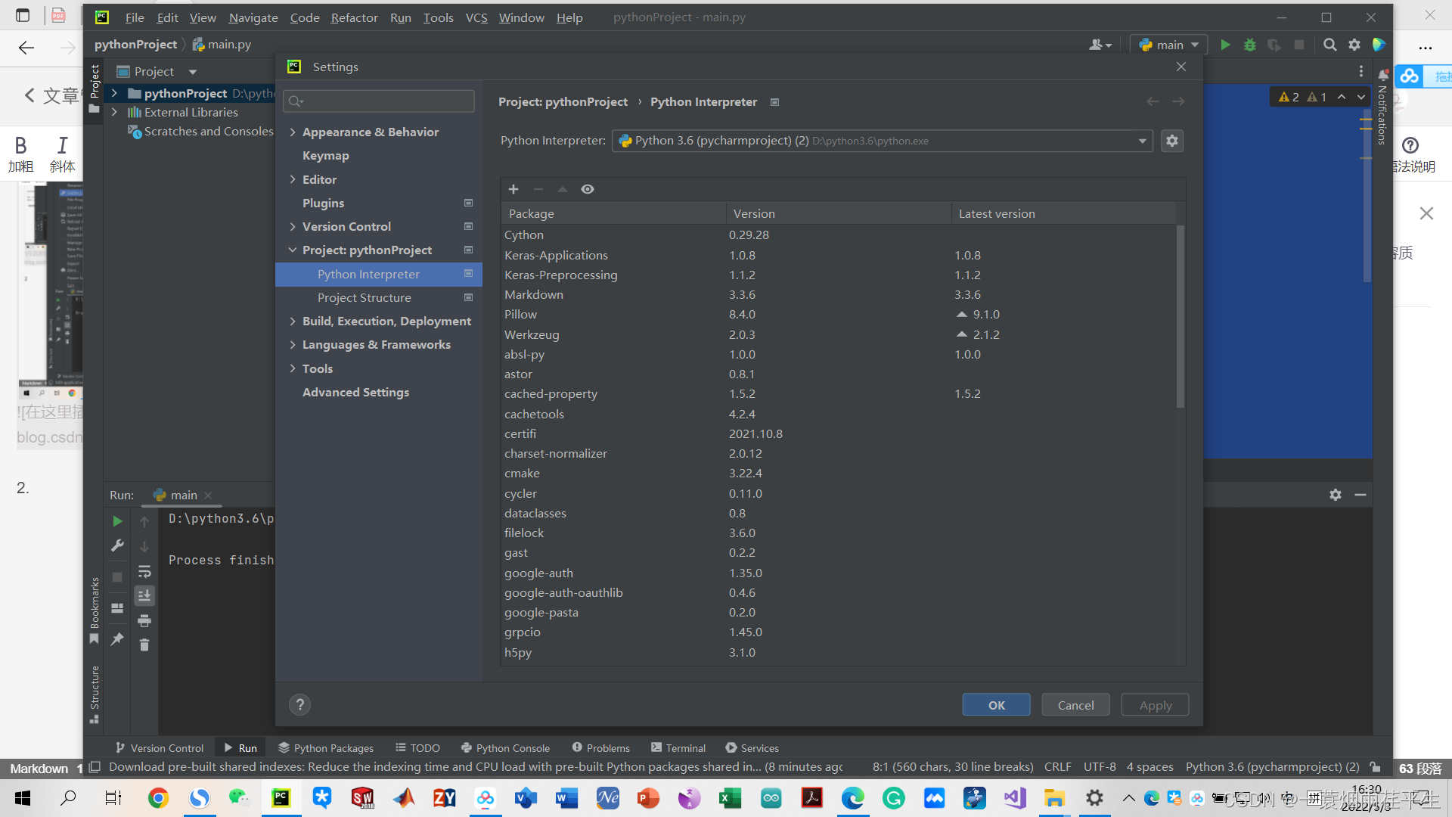Screen dimensions: 1452x817
Task: Select Keymap in settings list
Action: pyautogui.click(x=325, y=156)
